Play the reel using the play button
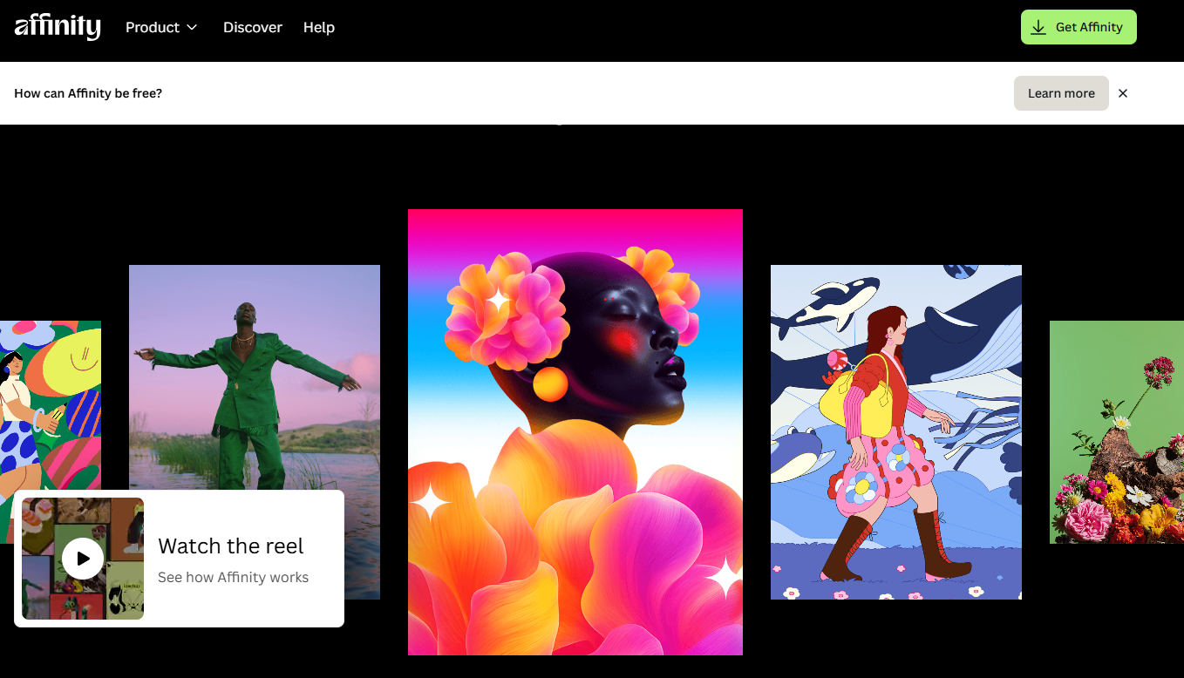The height and width of the screenshot is (678, 1184). (x=83, y=559)
